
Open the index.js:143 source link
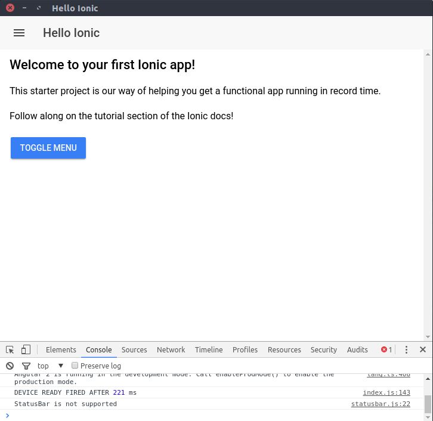click(386, 392)
